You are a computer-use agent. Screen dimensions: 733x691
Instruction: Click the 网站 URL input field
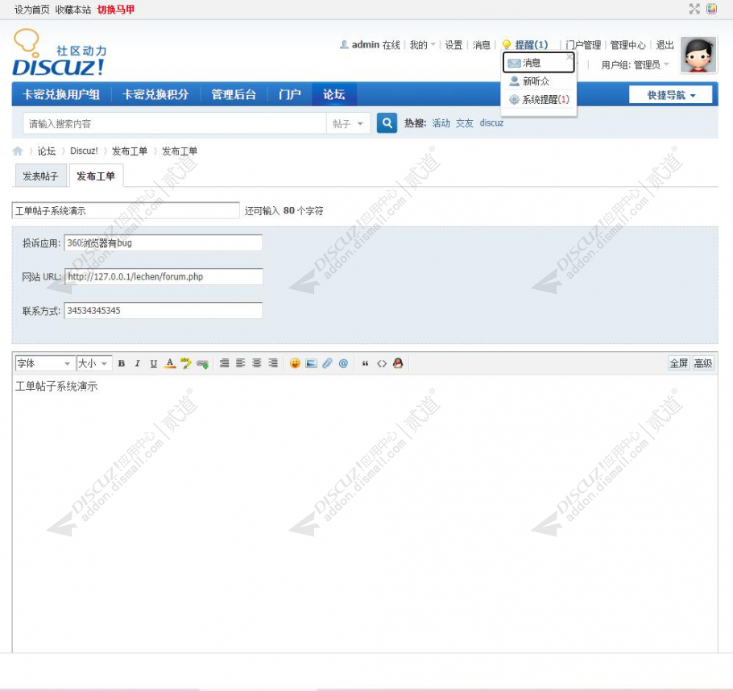(x=164, y=276)
